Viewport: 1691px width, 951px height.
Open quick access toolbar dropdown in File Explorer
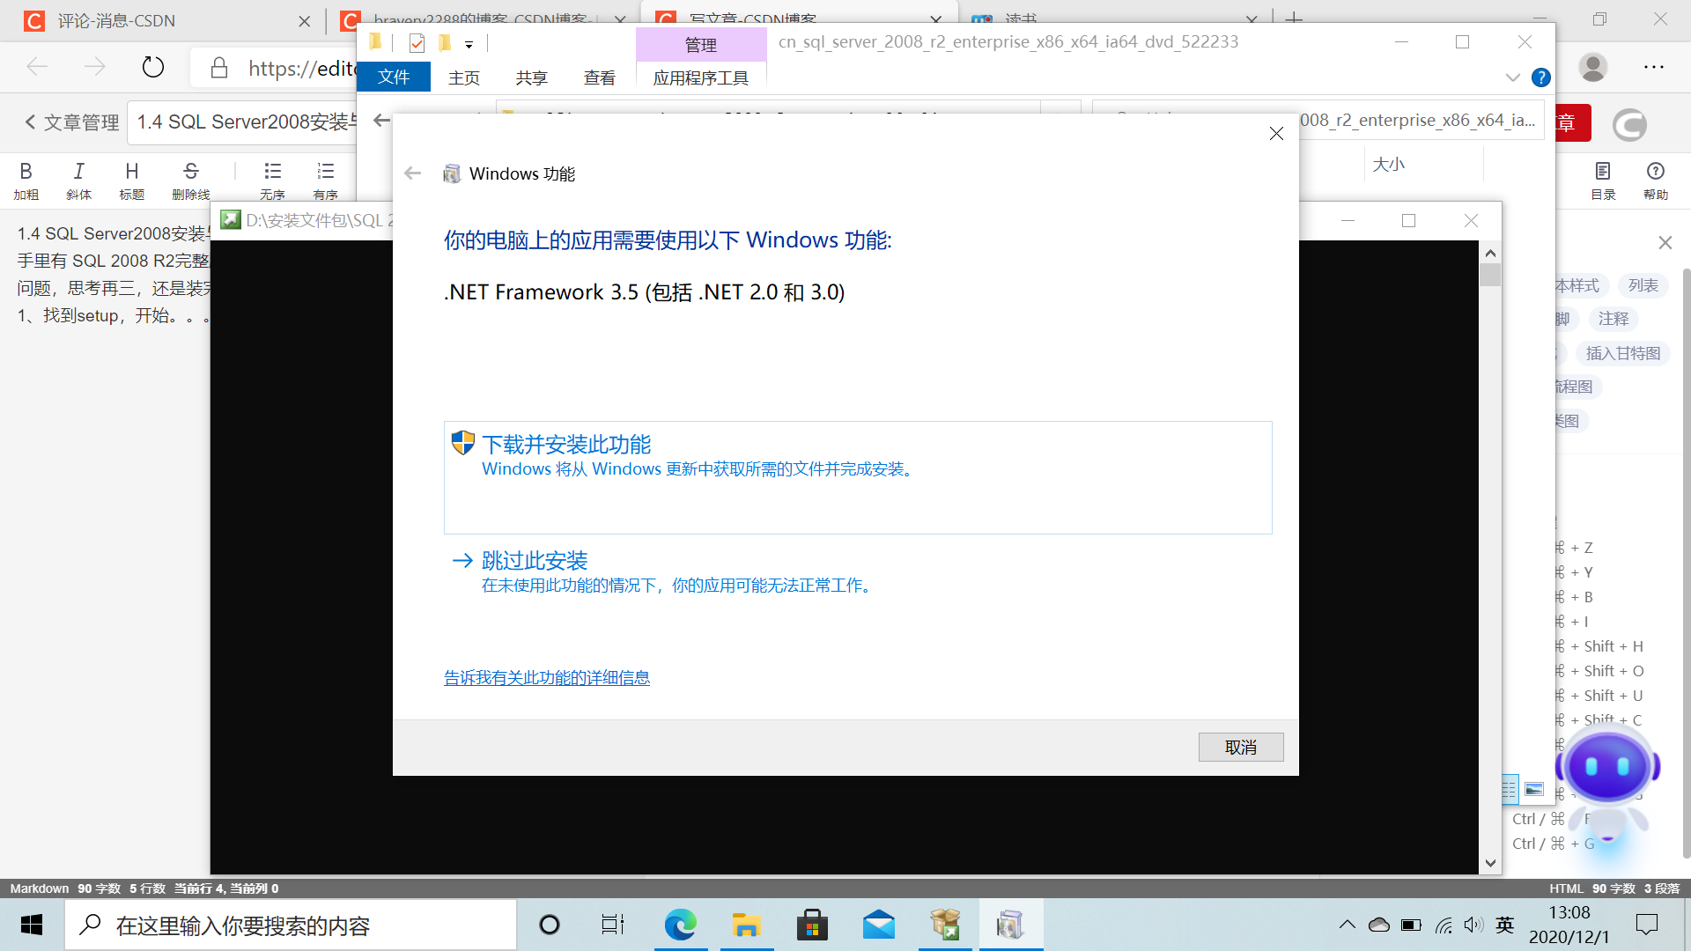469,45
